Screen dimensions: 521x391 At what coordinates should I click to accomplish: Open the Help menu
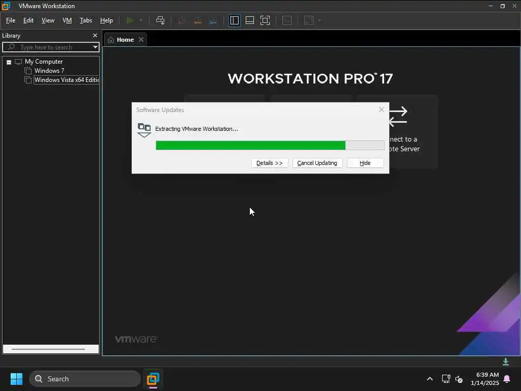click(x=106, y=20)
